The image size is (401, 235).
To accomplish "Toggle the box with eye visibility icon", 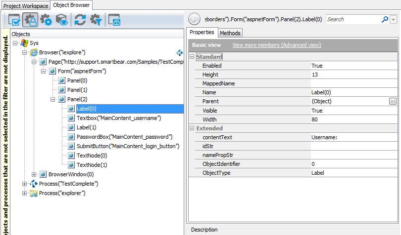I will tap(62, 20).
